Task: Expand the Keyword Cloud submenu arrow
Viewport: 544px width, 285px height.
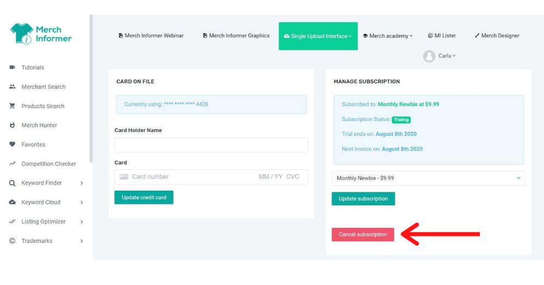Action: click(x=82, y=202)
